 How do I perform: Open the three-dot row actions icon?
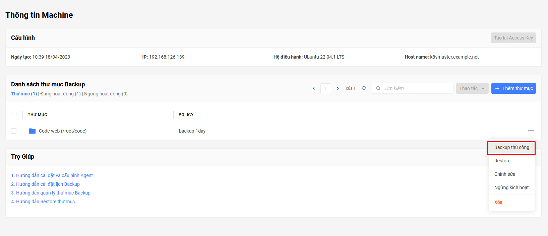531,131
